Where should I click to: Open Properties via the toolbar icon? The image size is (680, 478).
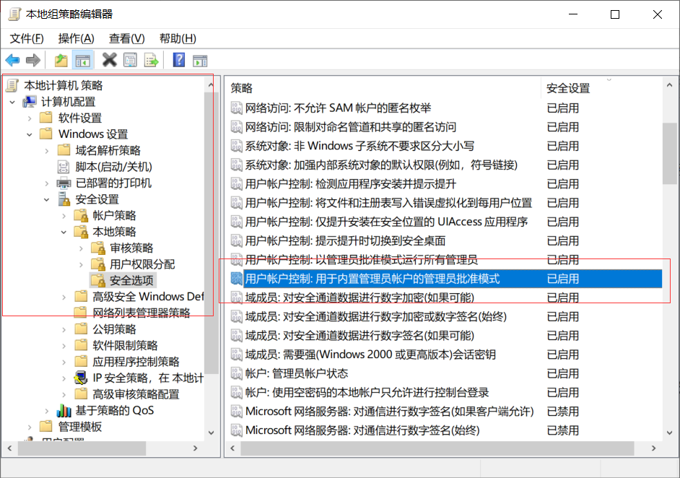tap(131, 60)
